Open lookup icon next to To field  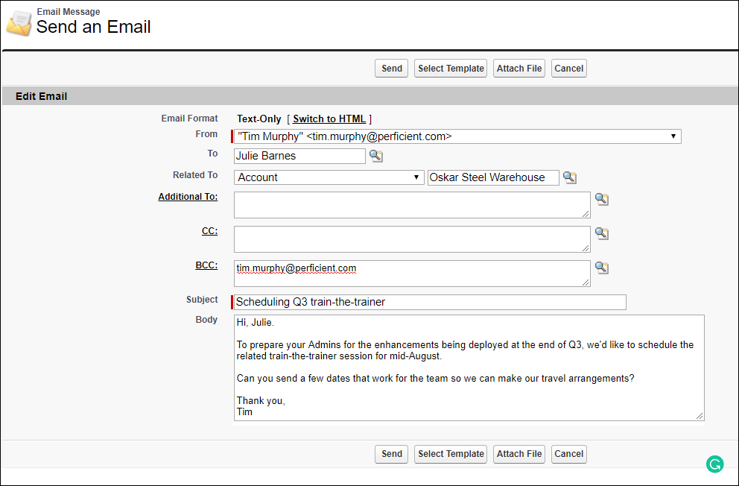(x=376, y=156)
